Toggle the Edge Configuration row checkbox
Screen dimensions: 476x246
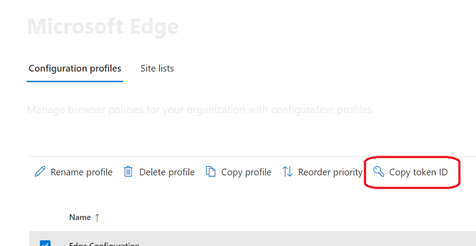[x=45, y=243]
